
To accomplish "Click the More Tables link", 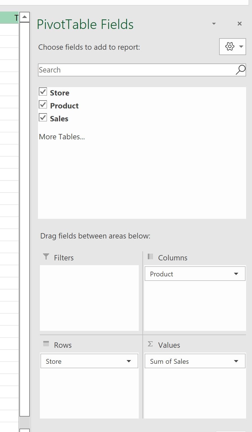I will coord(62,137).
